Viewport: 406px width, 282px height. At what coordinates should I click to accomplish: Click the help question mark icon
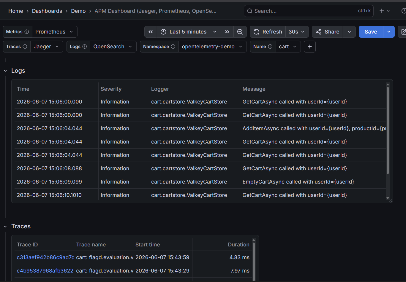click(x=403, y=11)
